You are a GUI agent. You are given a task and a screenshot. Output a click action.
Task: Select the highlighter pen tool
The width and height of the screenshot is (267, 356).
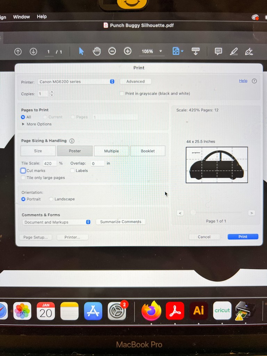point(234,52)
